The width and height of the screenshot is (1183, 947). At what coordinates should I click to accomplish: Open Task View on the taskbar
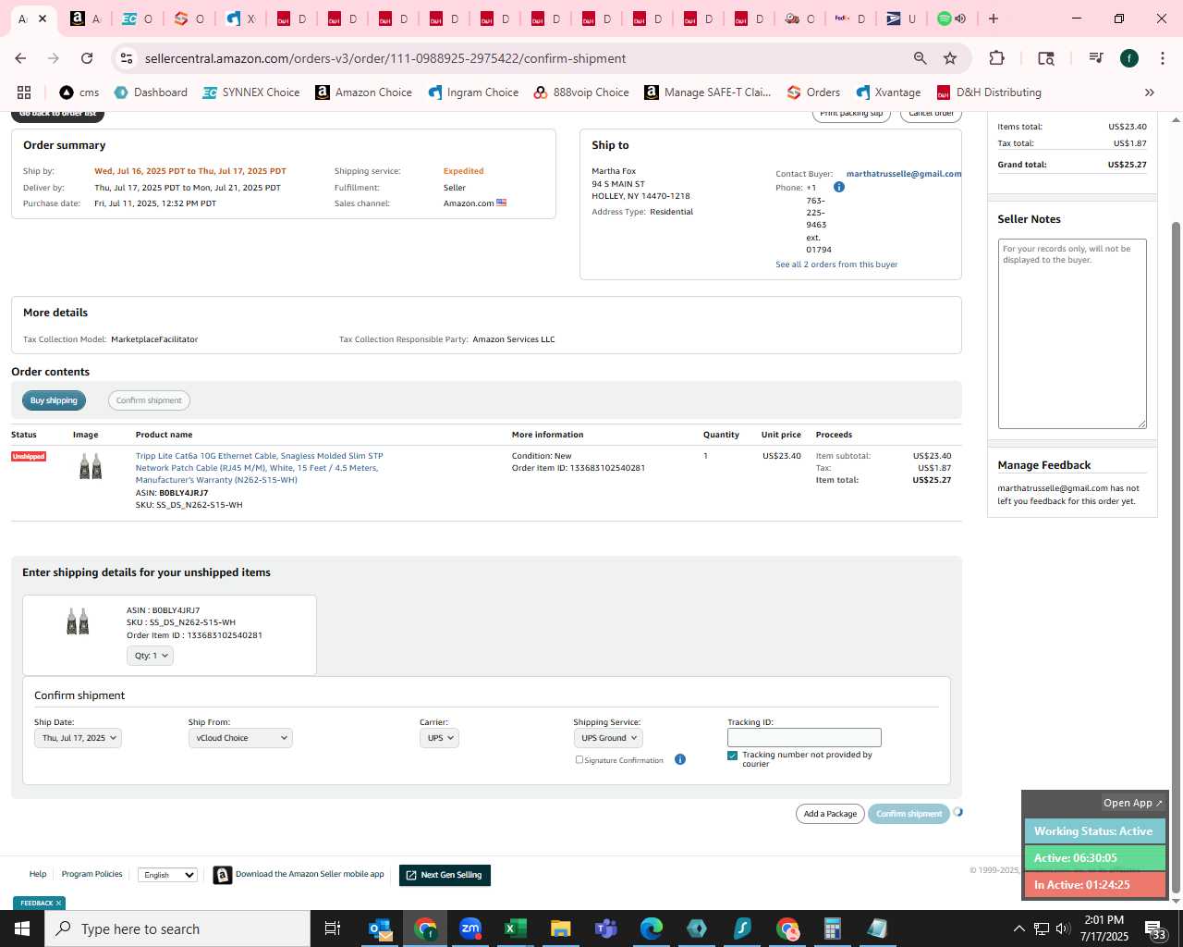333,929
